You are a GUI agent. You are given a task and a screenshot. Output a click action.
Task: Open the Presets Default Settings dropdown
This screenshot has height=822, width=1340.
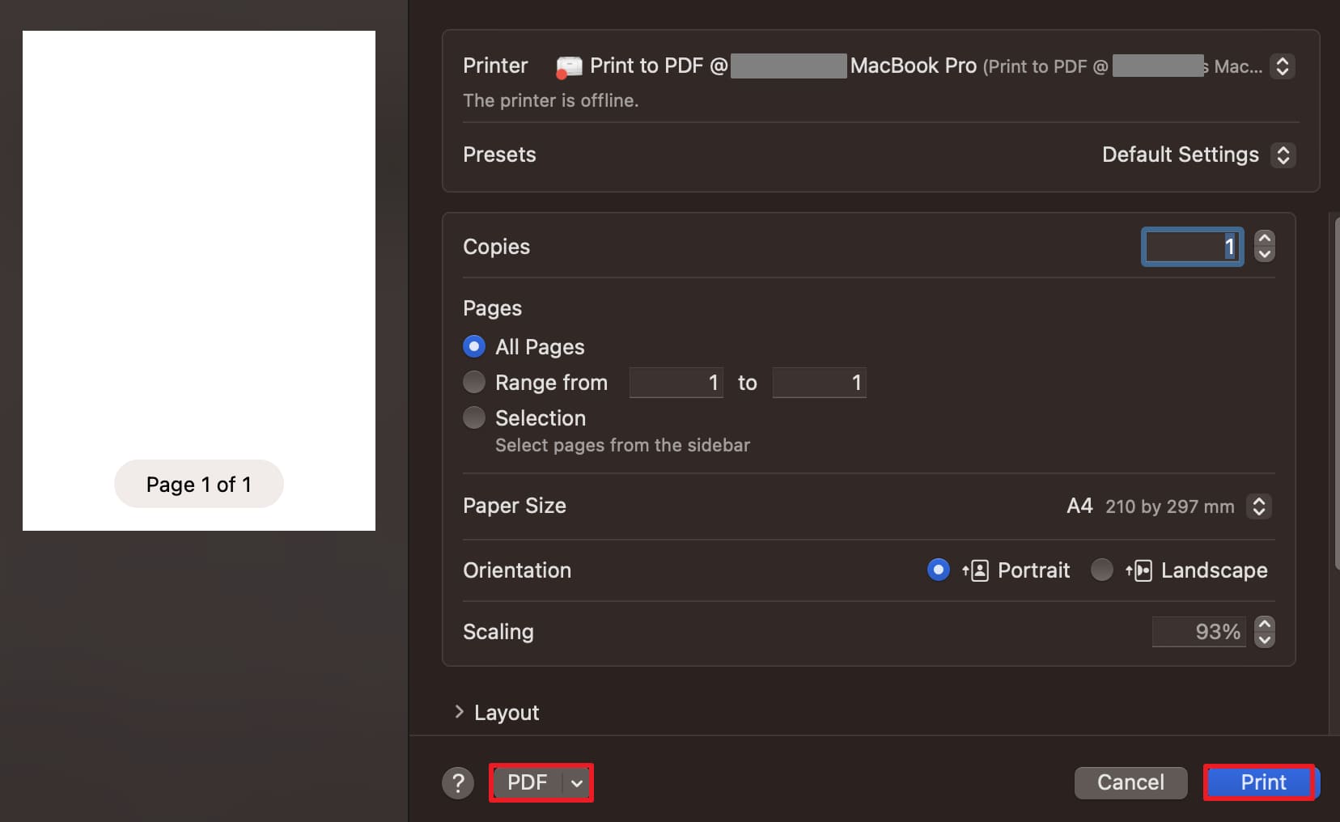(1283, 155)
